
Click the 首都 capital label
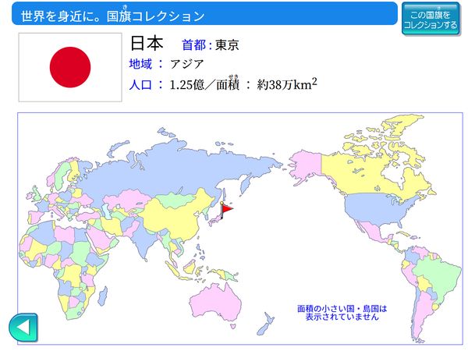tap(197, 44)
